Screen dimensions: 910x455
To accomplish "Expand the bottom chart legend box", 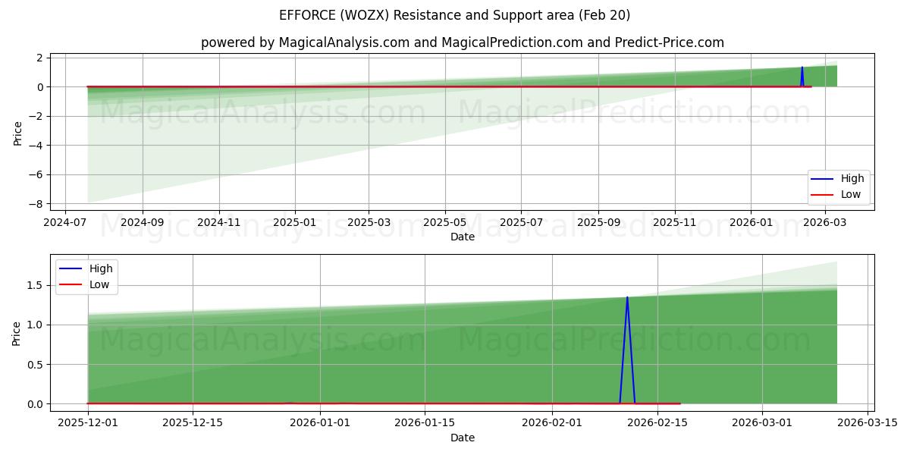I will 87,277.
